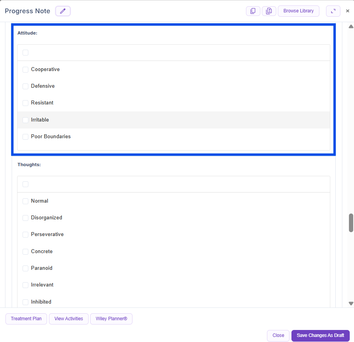
Task: Click the pencil edit icon beside Progress Note
Action: (63, 11)
